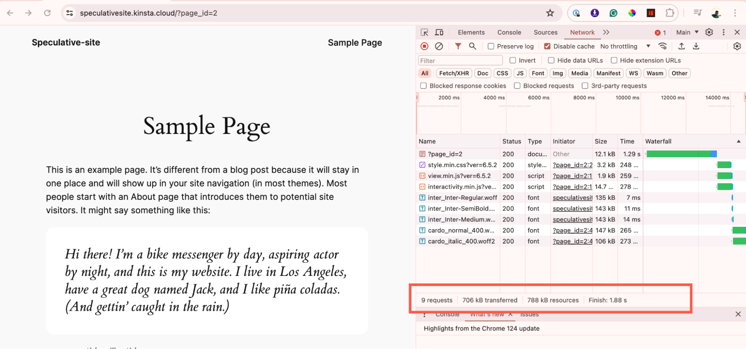
Task: Open the Sources tab
Action: [x=545, y=32]
